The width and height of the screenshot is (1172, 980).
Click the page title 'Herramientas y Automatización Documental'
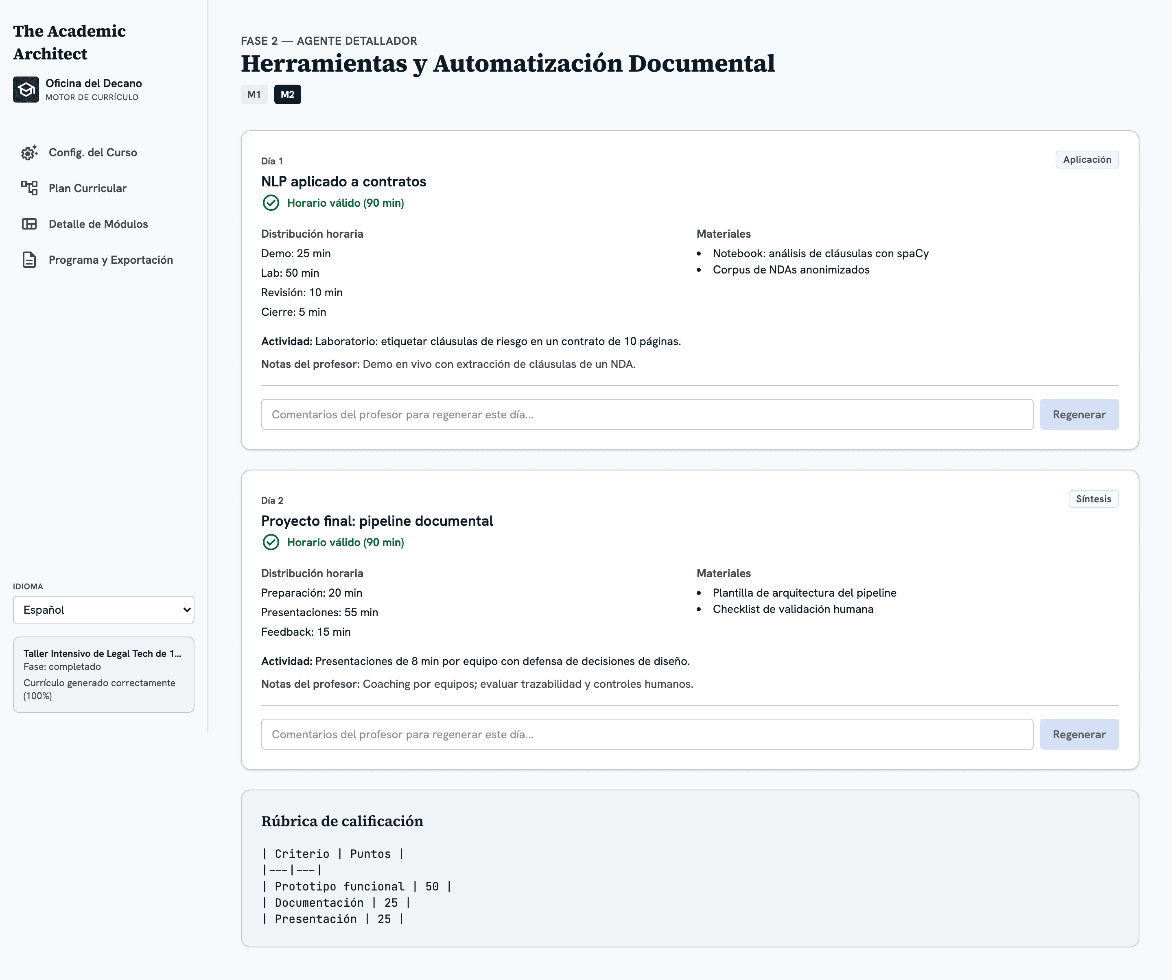[x=507, y=63]
